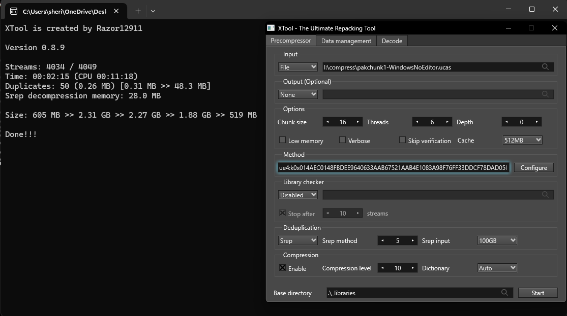The width and height of the screenshot is (567, 316).
Task: Decrease Srep method value
Action: 382,240
